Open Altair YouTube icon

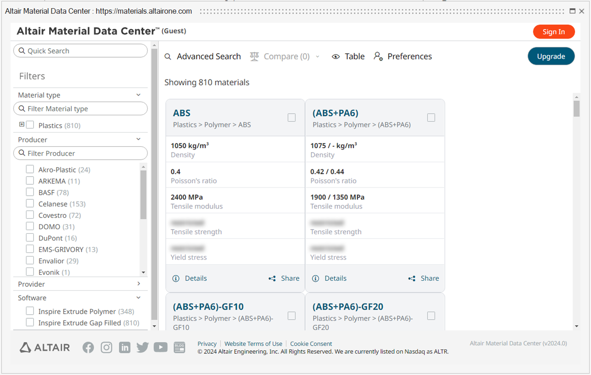point(160,347)
